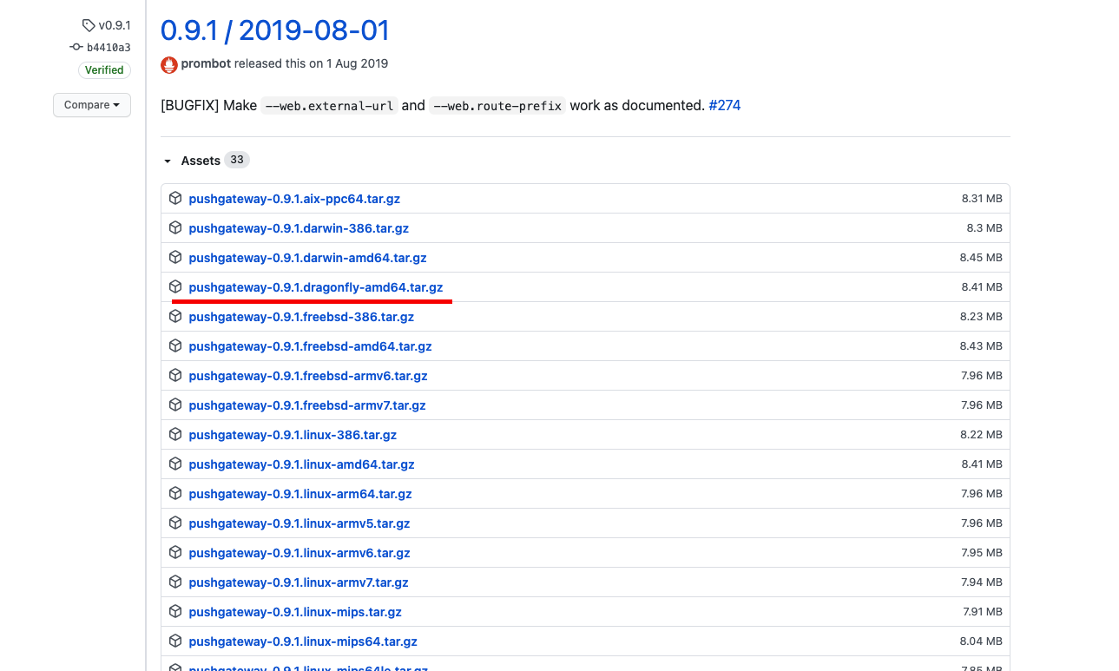Click package icon for linux-armv7 asset

pos(175,582)
